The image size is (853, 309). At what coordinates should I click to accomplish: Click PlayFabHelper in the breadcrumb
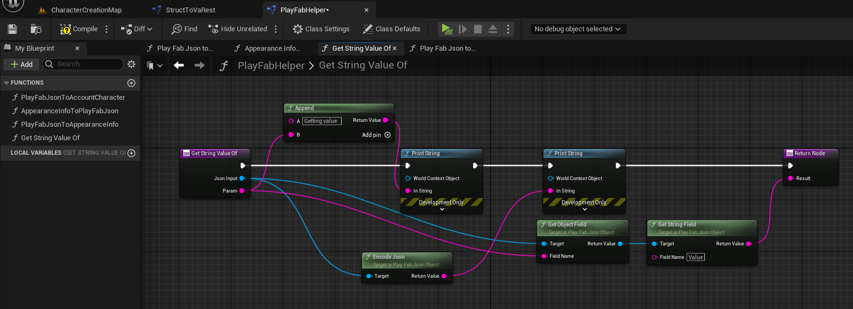tap(271, 66)
